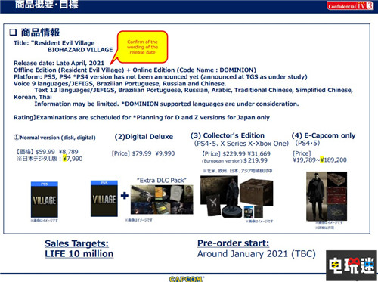
Task: Click the (2)Digital Deluxe heading
Action: 144,137
